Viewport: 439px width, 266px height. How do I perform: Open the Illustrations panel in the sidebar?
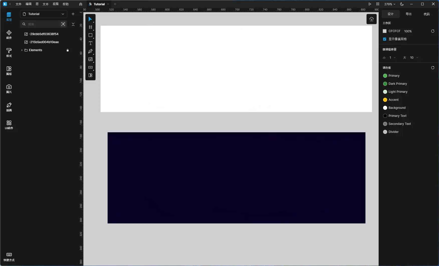(9, 107)
